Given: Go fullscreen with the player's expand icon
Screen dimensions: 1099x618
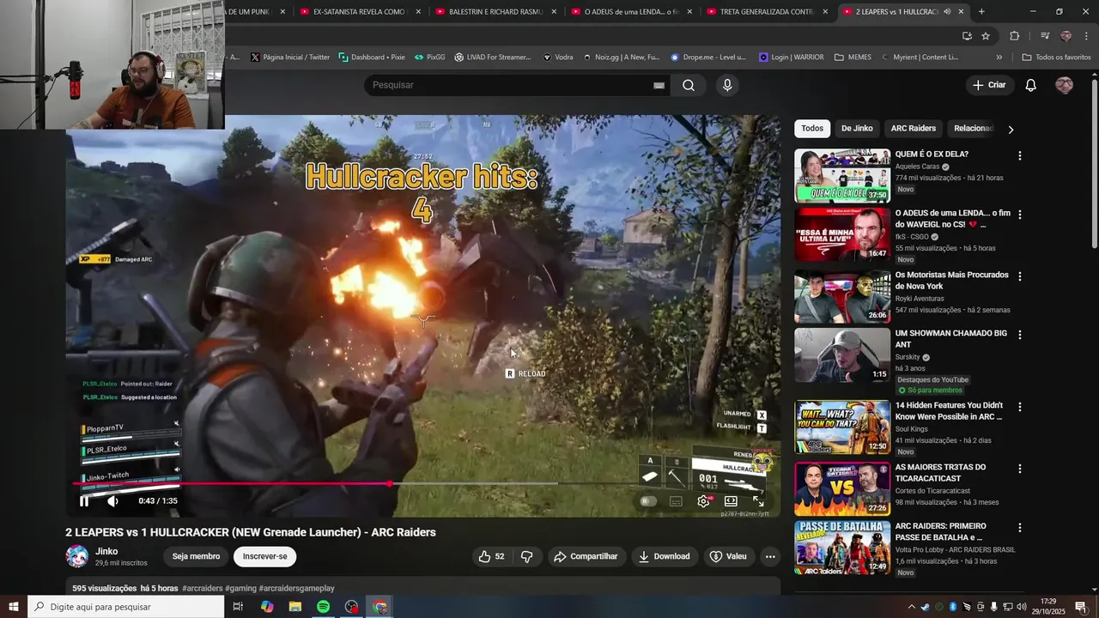Looking at the screenshot, I should (758, 501).
